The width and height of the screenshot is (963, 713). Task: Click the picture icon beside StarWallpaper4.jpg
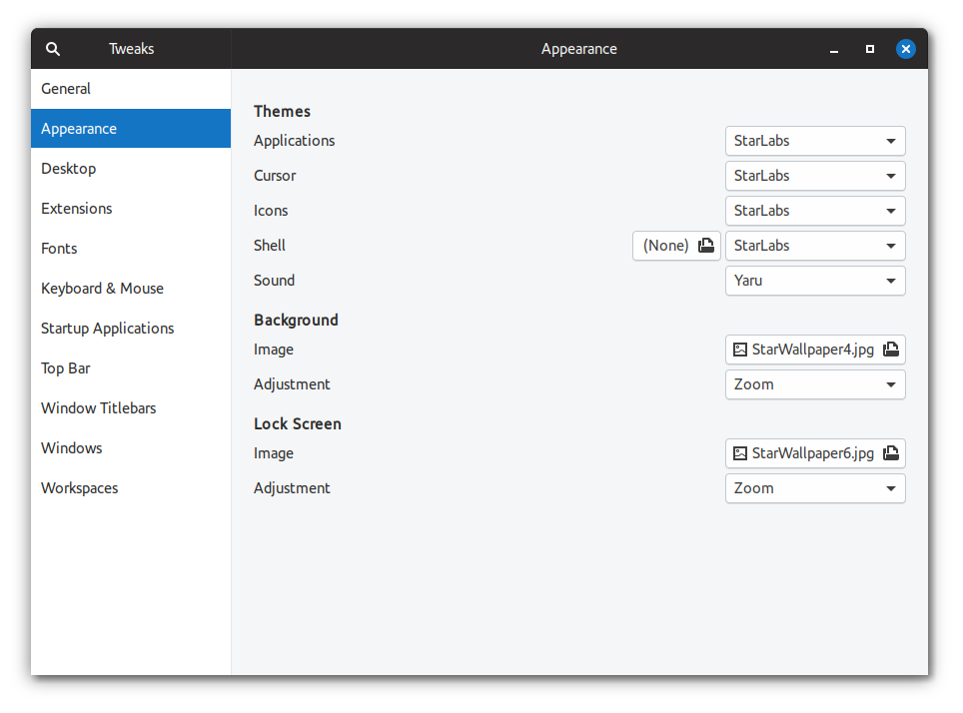coord(740,350)
